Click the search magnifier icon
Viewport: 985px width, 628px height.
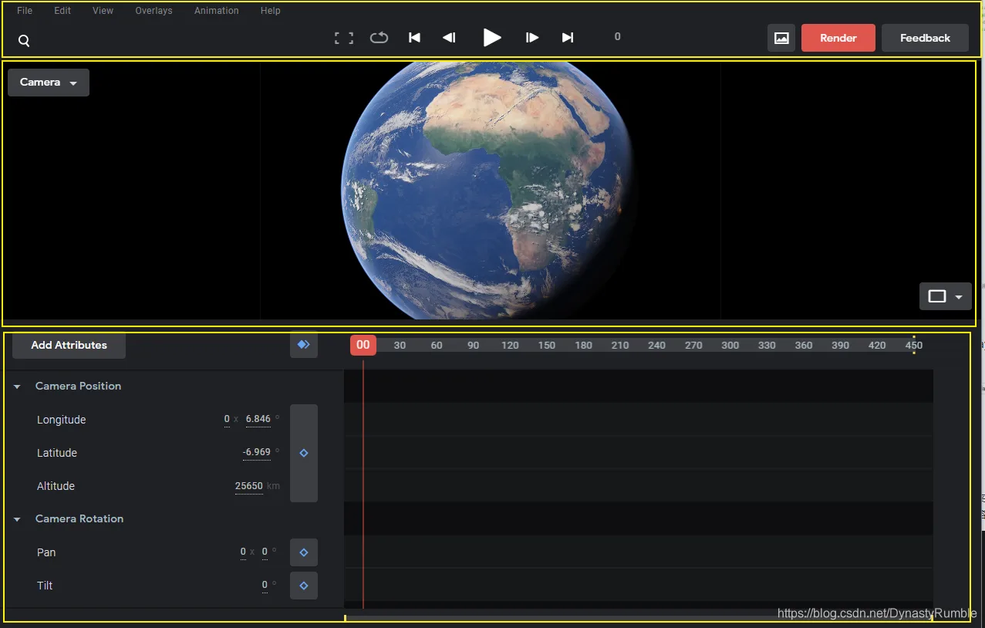24,41
